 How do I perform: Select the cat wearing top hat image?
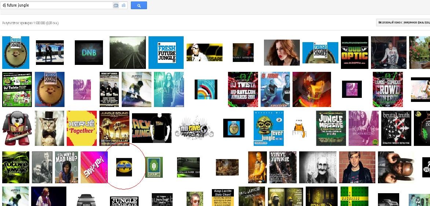pyautogui.click(x=49, y=128)
